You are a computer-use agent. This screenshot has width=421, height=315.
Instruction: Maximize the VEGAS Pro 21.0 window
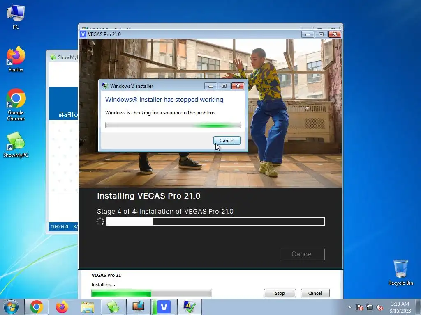coord(321,34)
